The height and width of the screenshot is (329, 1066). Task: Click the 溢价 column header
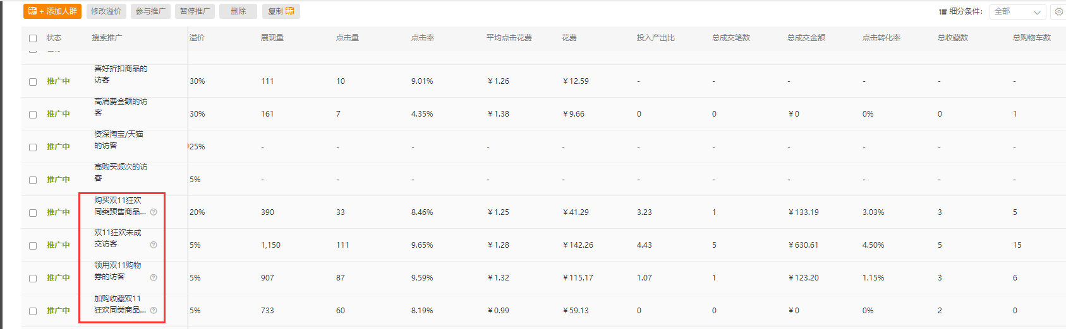[x=197, y=38]
